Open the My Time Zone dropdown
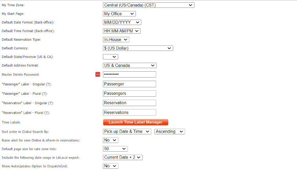 click(148, 5)
